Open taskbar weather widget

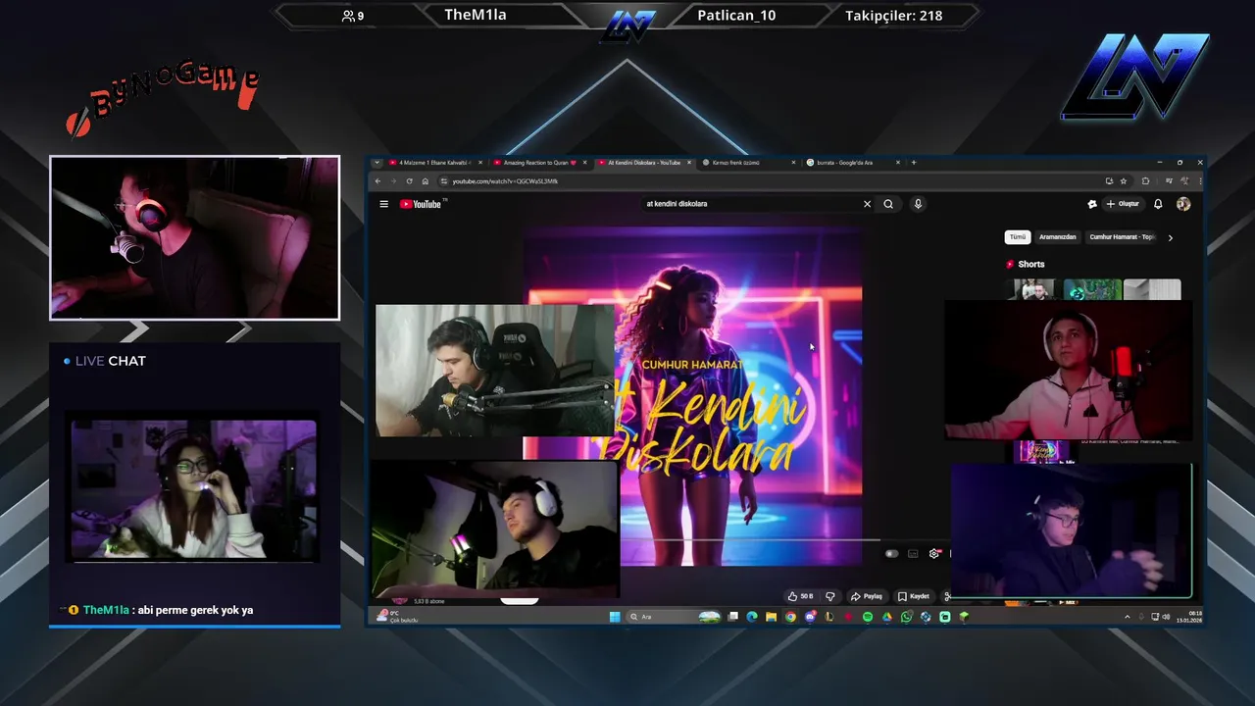pos(397,617)
